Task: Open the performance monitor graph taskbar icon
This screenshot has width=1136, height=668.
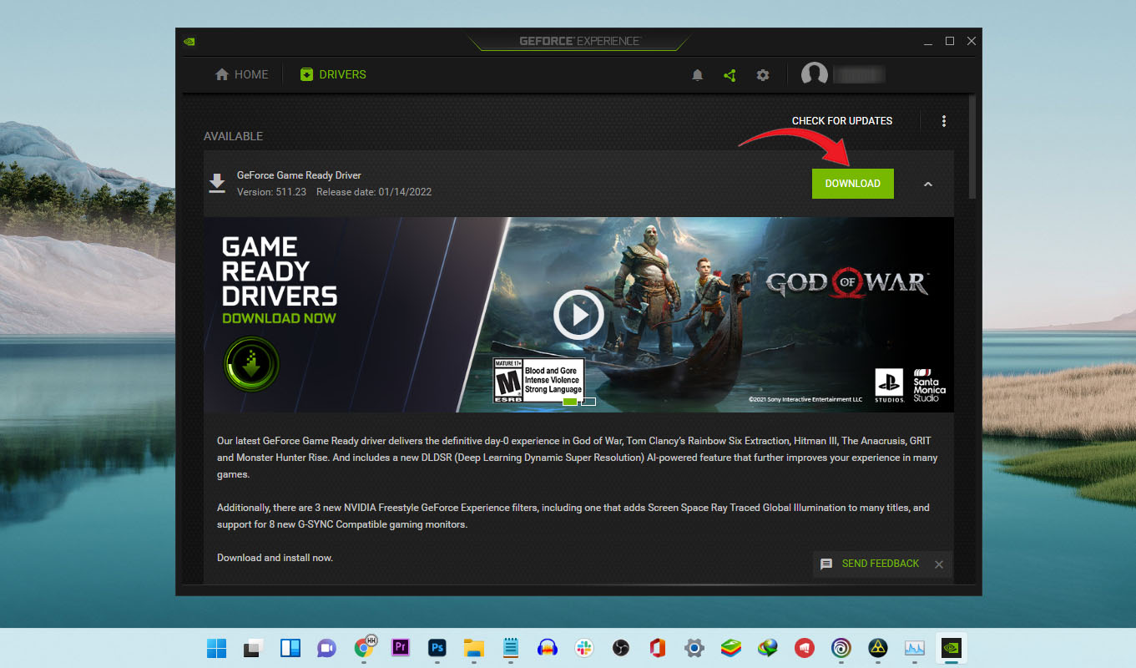Action: (x=914, y=648)
